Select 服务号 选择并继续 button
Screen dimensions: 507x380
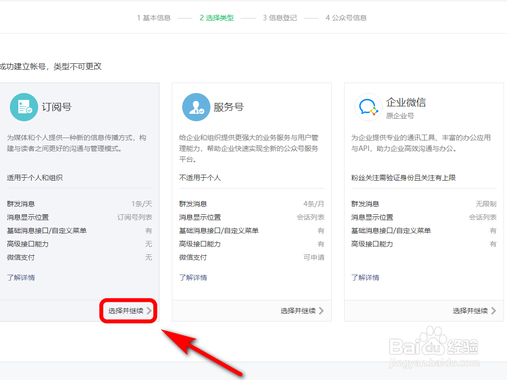302,311
